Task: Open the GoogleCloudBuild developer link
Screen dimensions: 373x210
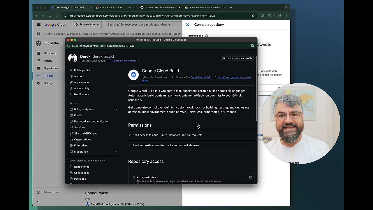Action: tap(200, 77)
